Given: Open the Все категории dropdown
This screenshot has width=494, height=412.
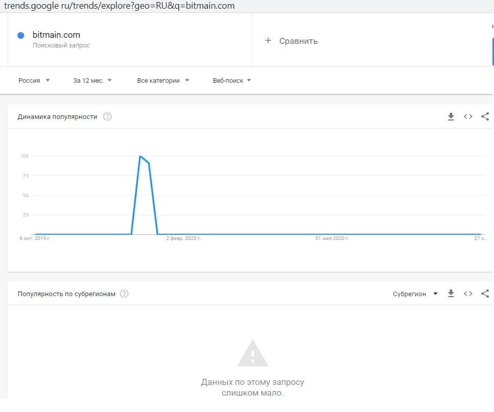Looking at the screenshot, I should click(x=163, y=80).
